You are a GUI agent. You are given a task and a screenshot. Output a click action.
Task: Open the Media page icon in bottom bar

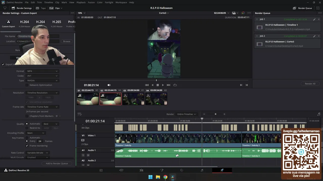[x=101, y=170]
